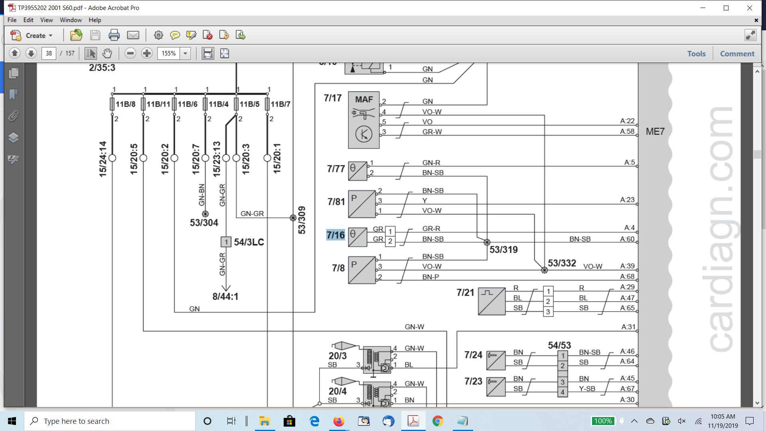Print the document with printer icon
This screenshot has width=766, height=431.
click(114, 36)
